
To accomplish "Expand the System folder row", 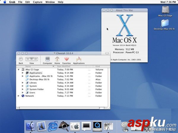I will coord(23,86).
